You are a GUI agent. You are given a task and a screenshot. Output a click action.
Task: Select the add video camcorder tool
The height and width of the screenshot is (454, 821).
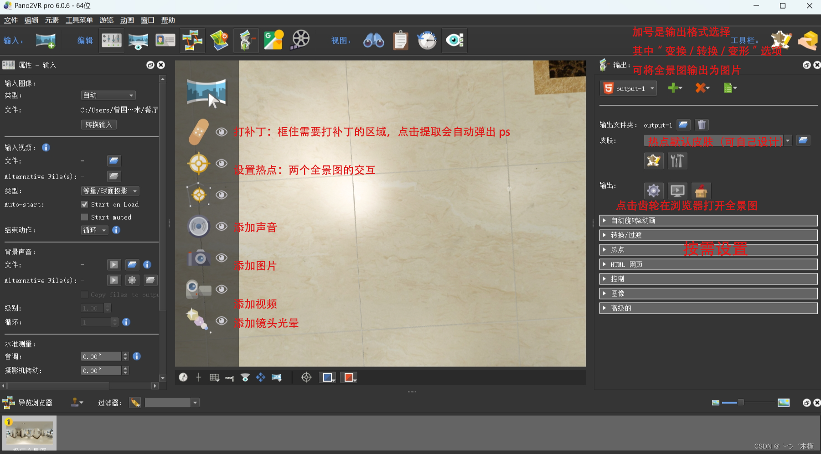coord(199,289)
